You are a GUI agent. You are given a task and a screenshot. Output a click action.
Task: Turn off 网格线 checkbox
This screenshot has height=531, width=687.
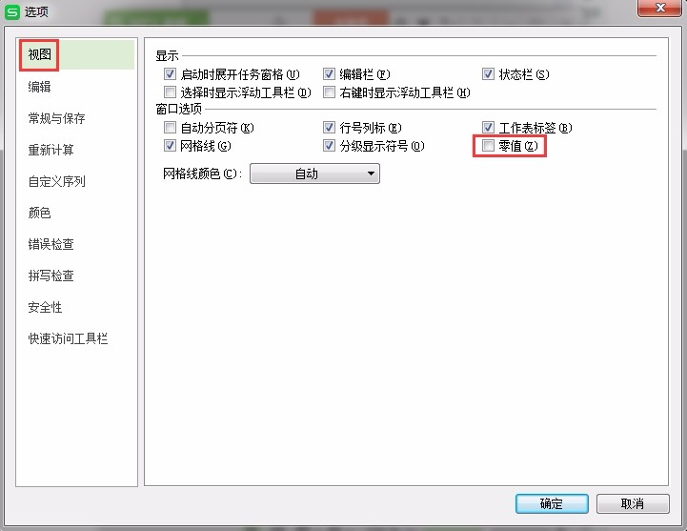tap(170, 146)
